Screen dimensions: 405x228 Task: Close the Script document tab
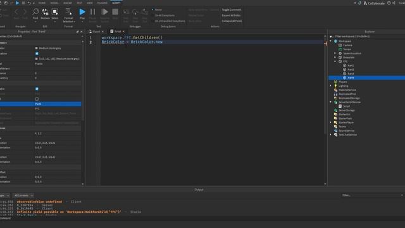point(123,32)
